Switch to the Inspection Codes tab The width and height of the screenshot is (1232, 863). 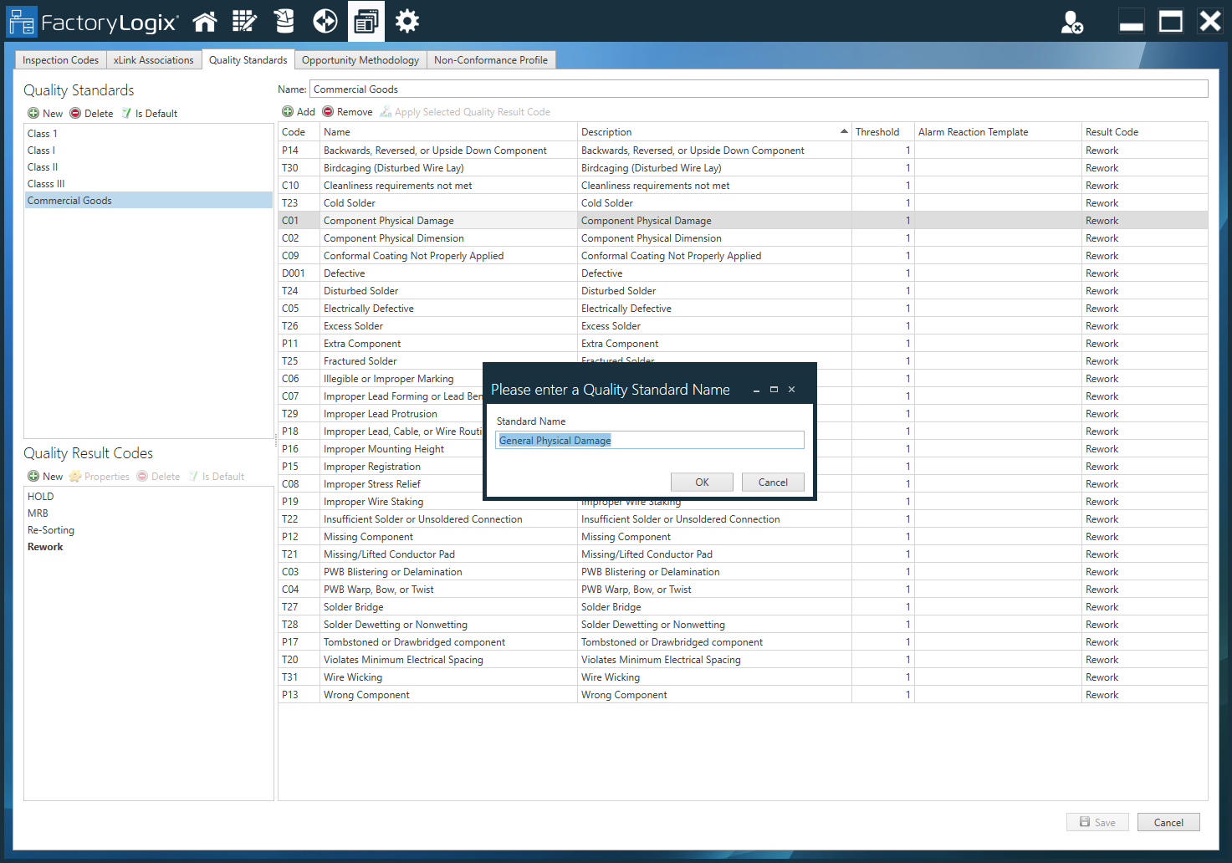point(59,59)
